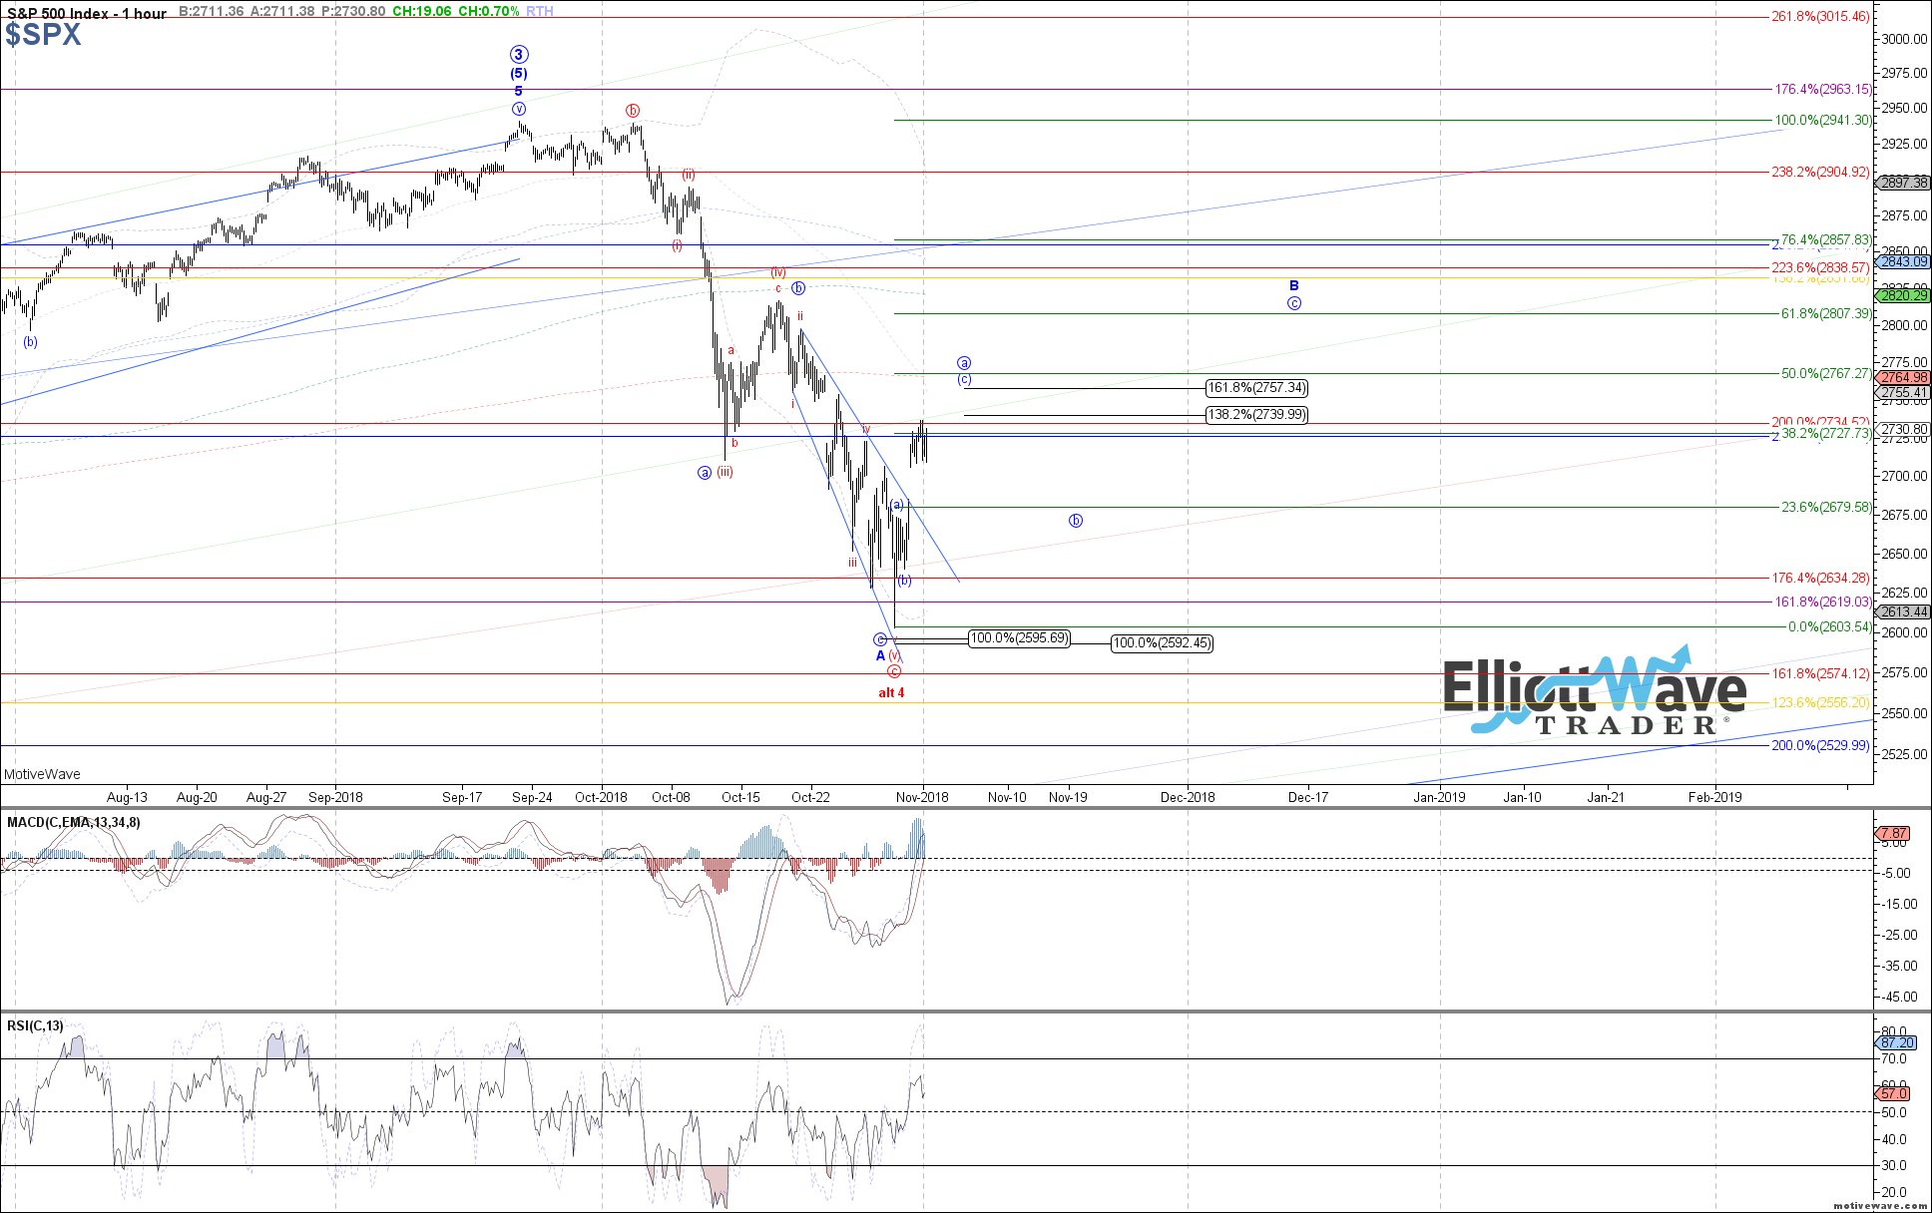Click the 100.0%(2592.45) label box
The image size is (1932, 1213).
coord(1162,643)
